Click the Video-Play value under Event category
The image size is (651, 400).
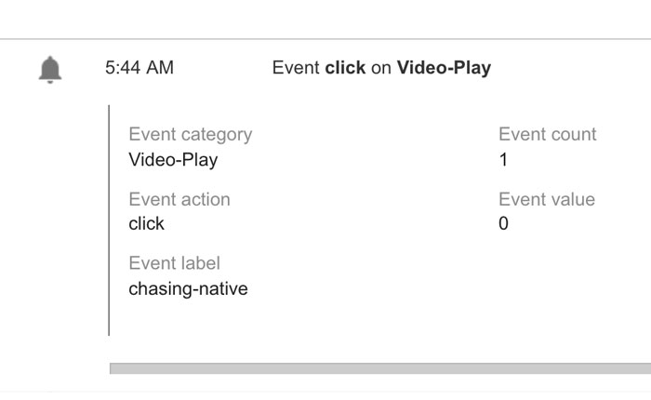(x=173, y=159)
